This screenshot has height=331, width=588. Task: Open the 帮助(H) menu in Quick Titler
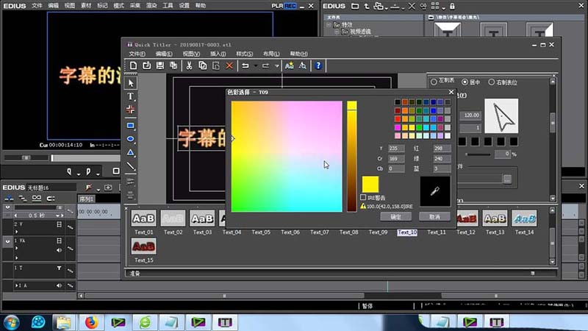point(298,54)
